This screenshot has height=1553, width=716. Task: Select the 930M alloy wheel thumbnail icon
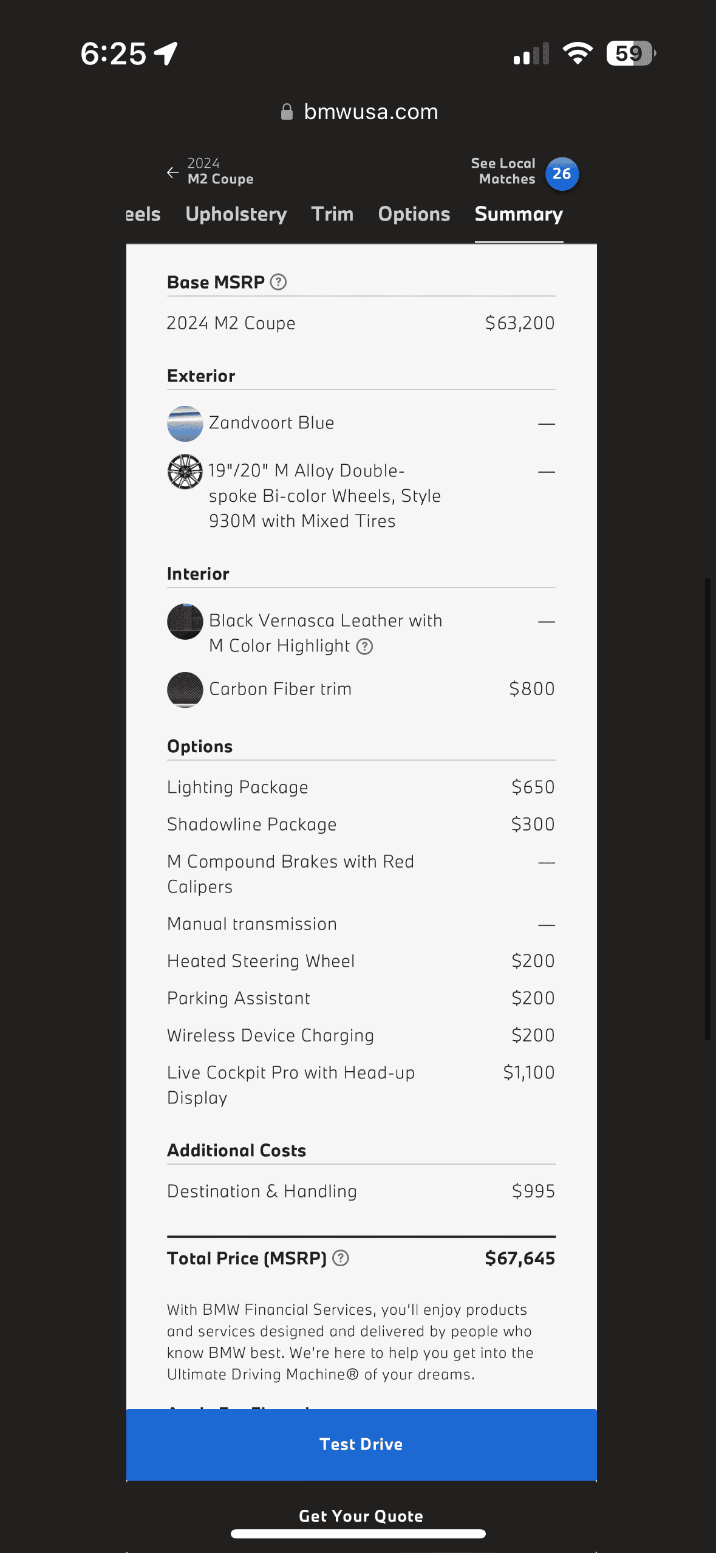(x=185, y=471)
